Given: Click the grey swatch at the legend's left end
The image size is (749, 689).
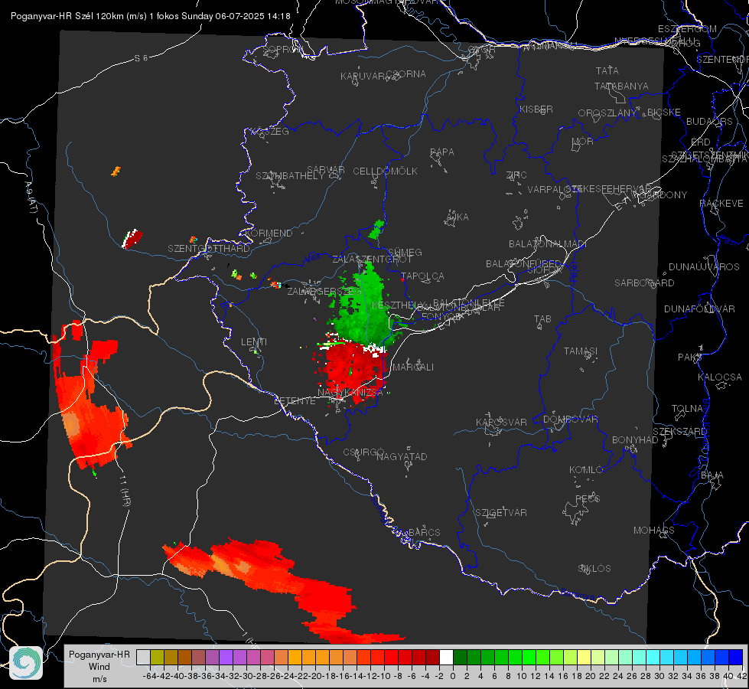Looking at the screenshot, I should pyautogui.click(x=143, y=657).
